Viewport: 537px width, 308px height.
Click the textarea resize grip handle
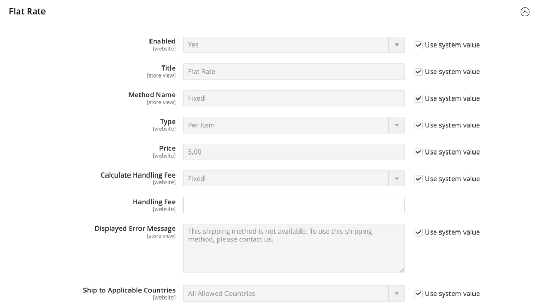(x=402, y=269)
